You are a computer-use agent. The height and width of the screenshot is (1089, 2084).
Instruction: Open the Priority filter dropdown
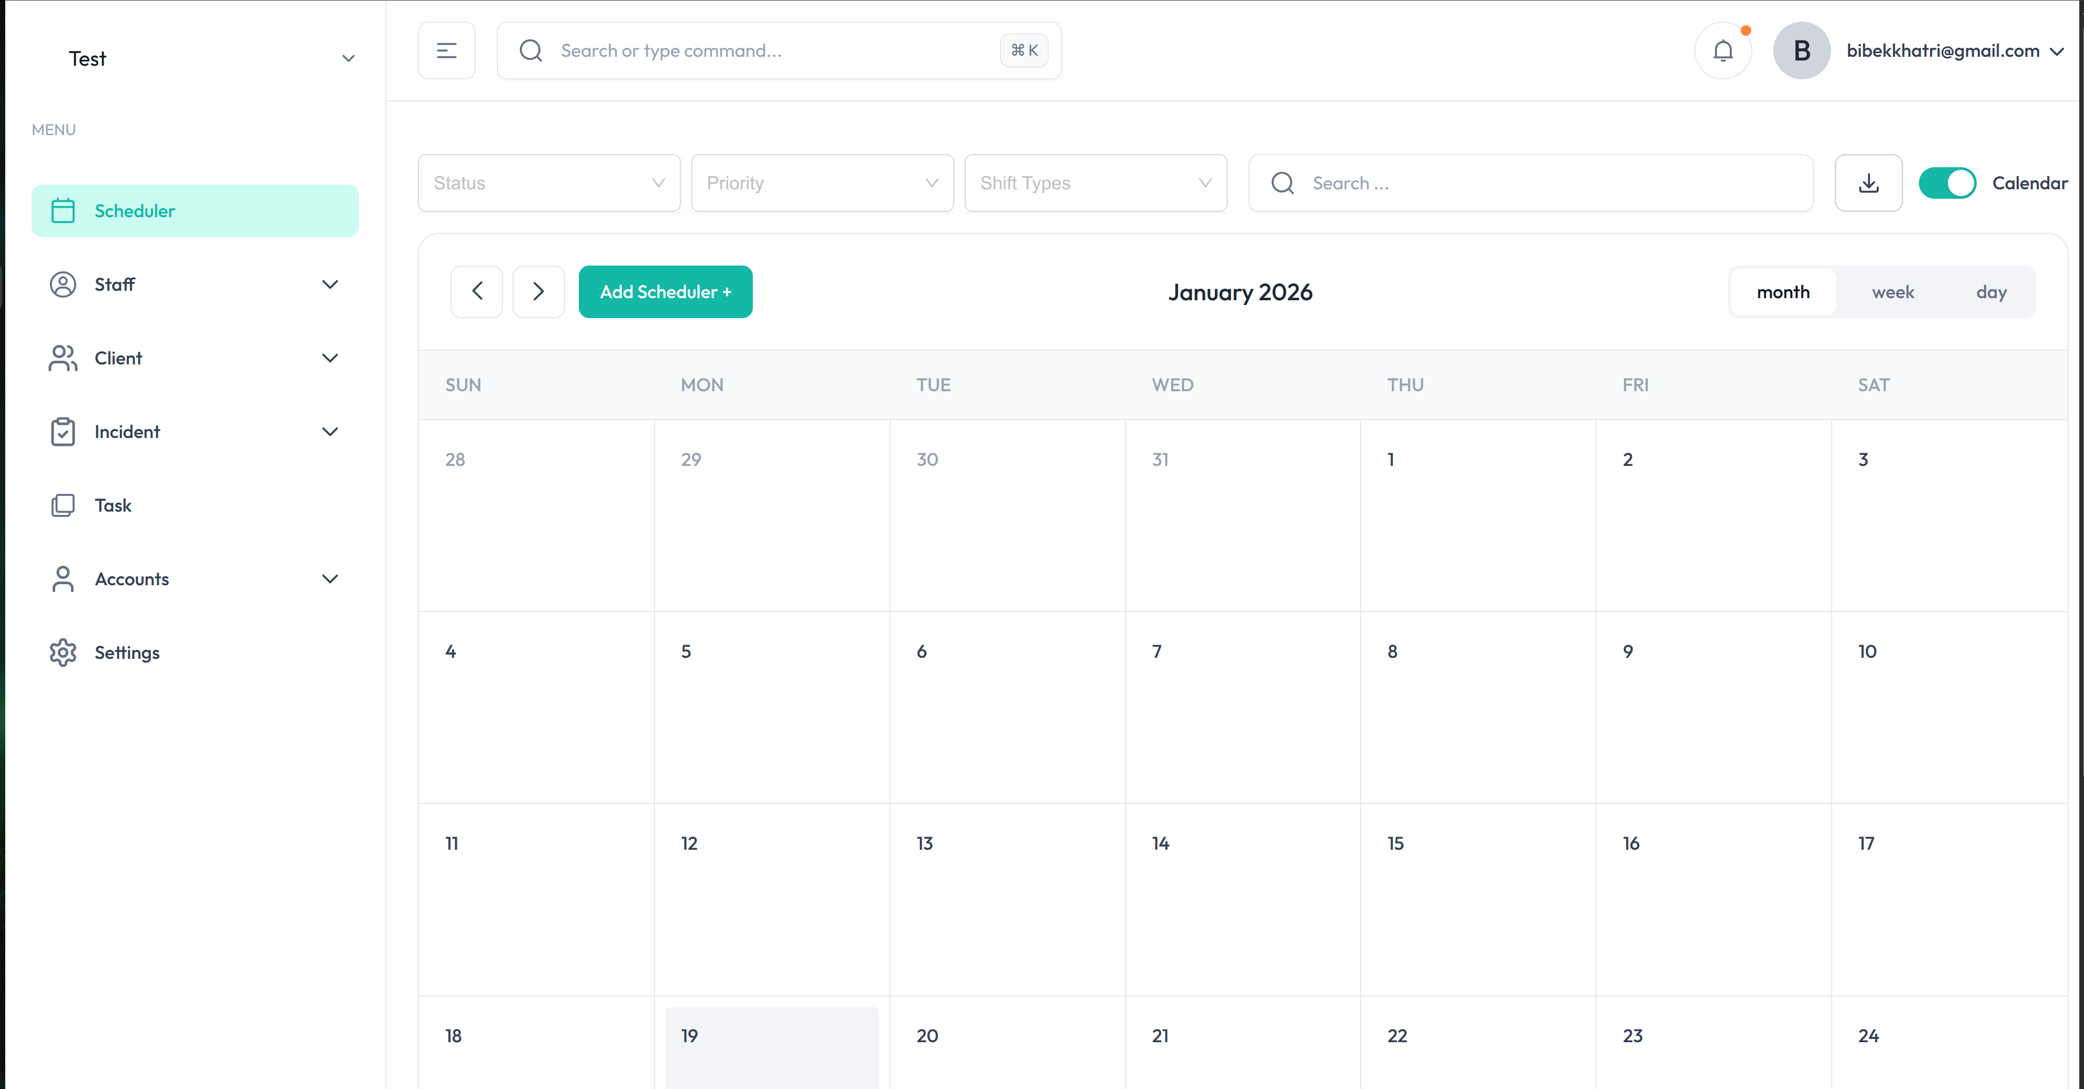(822, 184)
